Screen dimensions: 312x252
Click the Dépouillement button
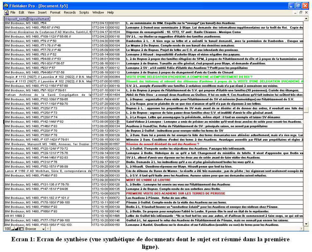(39, 19)
